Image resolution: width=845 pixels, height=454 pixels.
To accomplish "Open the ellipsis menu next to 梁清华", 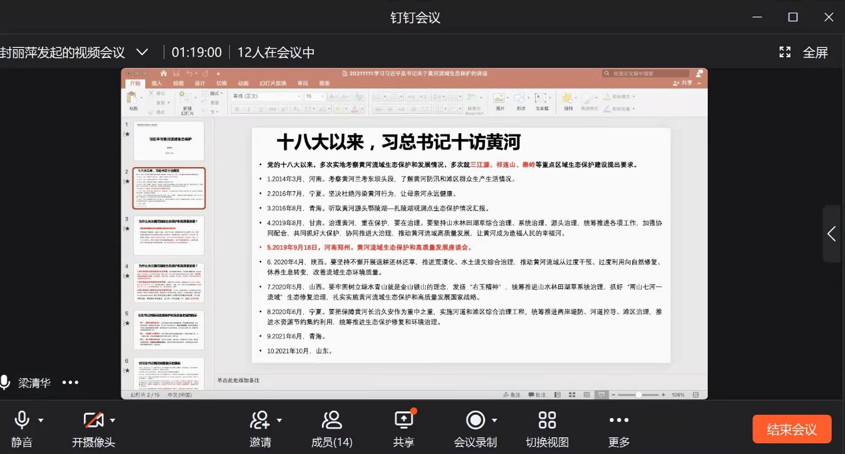I will (x=71, y=382).
